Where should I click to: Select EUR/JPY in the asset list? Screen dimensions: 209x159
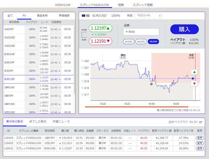tap(9, 71)
